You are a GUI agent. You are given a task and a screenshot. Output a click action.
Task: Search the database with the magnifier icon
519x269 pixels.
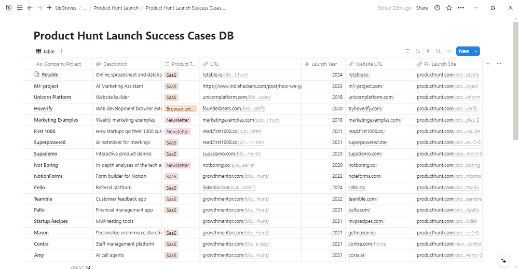(439, 51)
